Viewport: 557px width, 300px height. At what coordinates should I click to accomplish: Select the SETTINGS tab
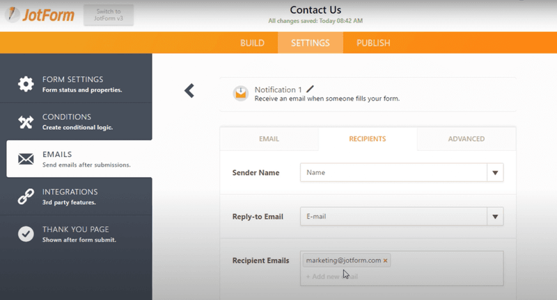pyautogui.click(x=310, y=43)
